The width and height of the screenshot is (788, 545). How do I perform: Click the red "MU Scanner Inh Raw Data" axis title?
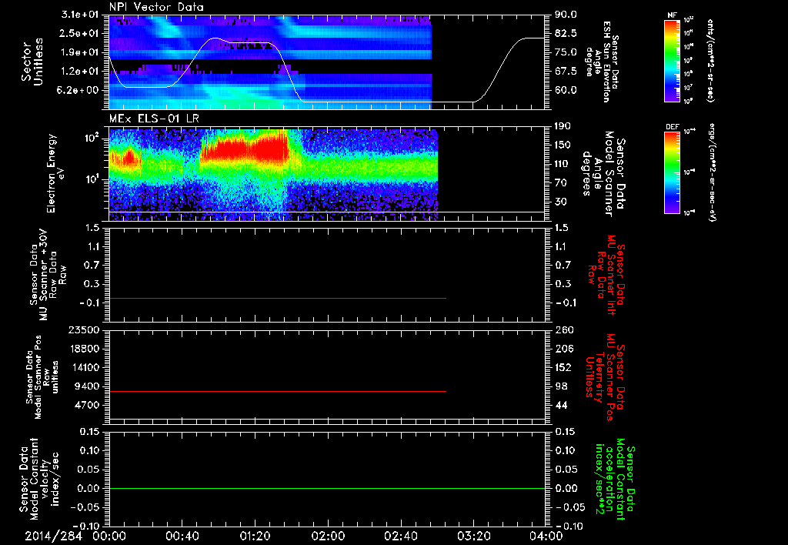click(x=606, y=275)
